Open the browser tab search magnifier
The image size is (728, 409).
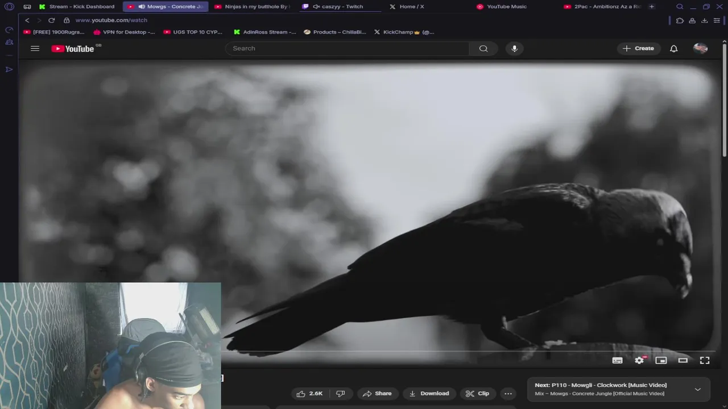[x=680, y=7]
